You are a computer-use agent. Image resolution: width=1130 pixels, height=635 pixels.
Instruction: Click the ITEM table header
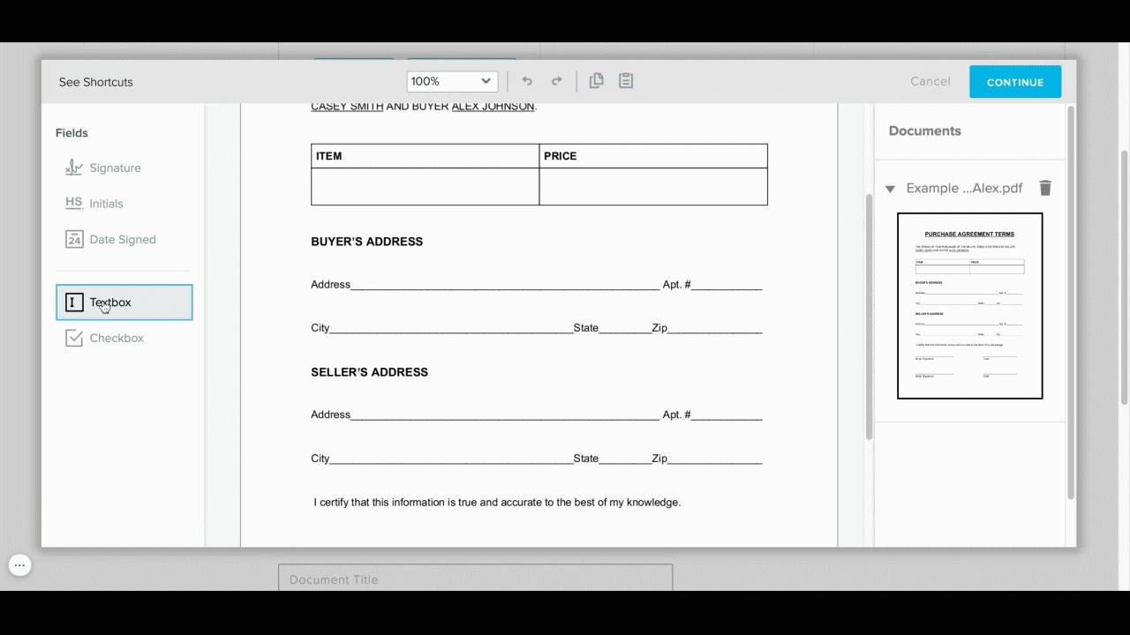coord(329,156)
